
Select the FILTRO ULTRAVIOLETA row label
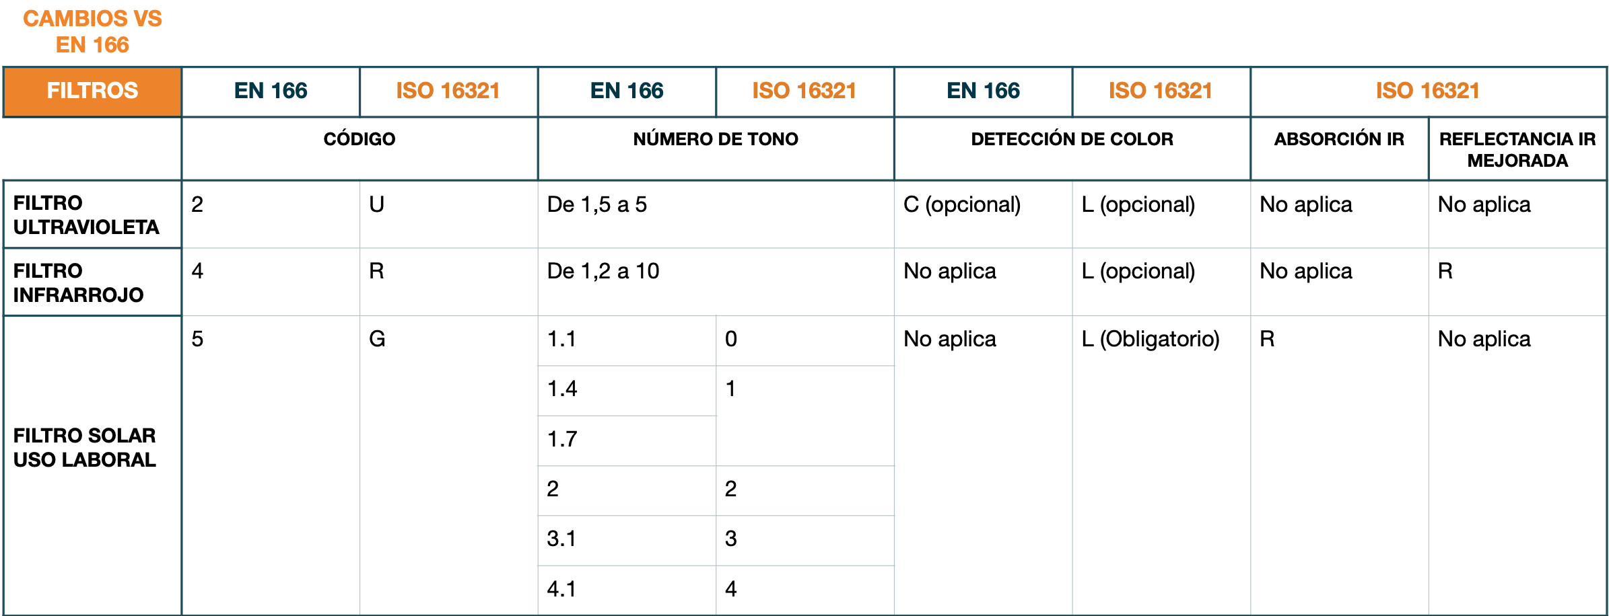[x=86, y=215]
